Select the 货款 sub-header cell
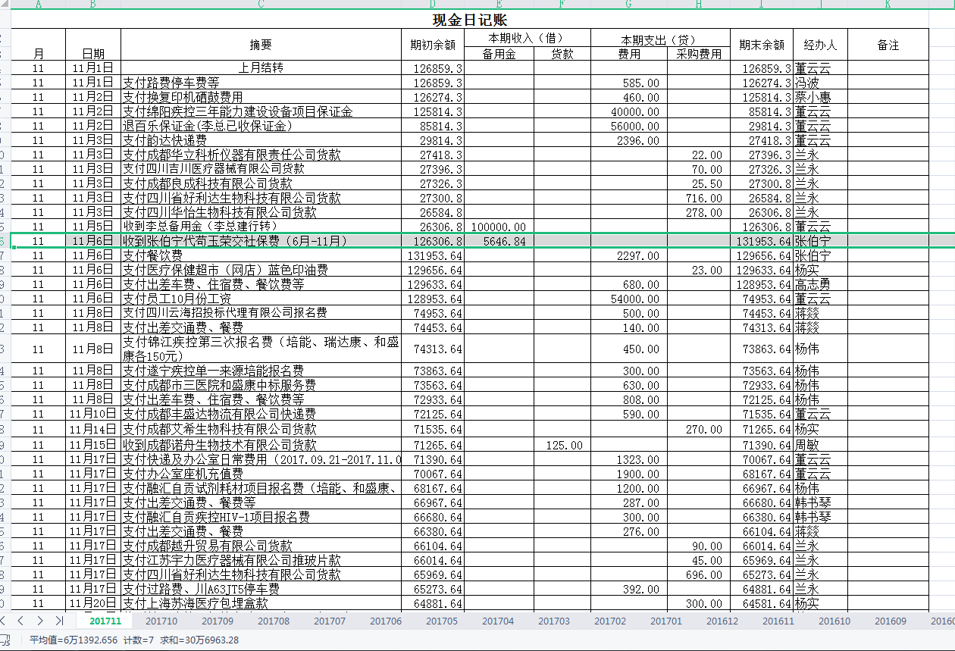This screenshot has width=955, height=651. tap(562, 54)
